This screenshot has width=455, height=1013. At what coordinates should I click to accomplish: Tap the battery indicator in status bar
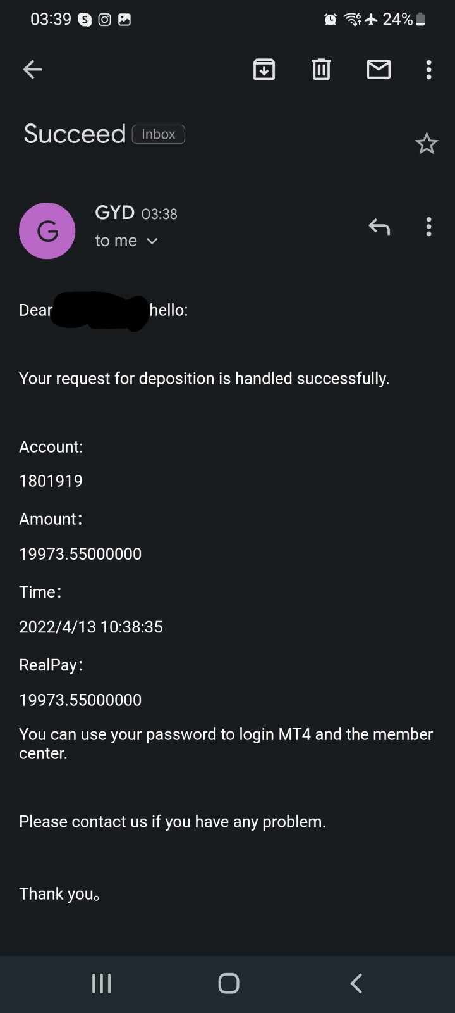420,20
